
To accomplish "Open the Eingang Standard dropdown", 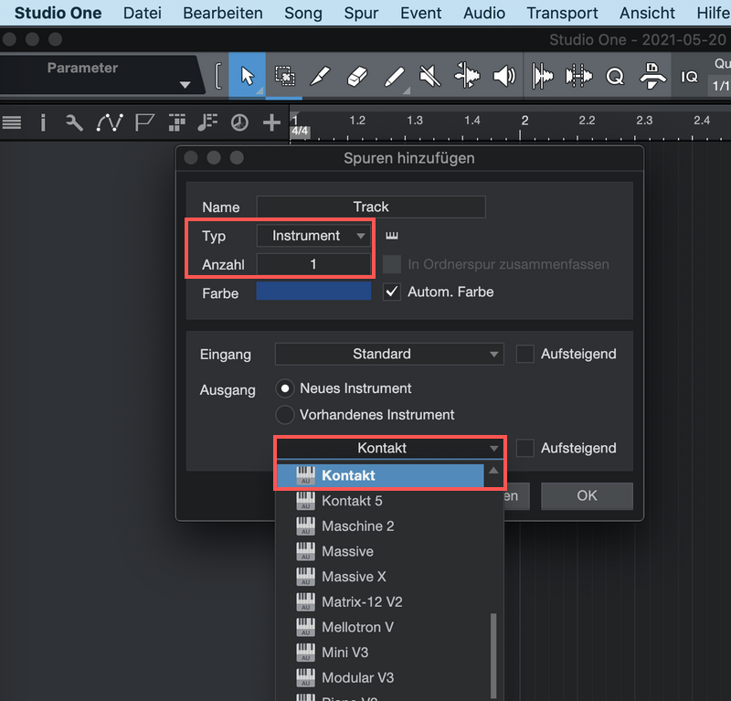I will (x=389, y=354).
